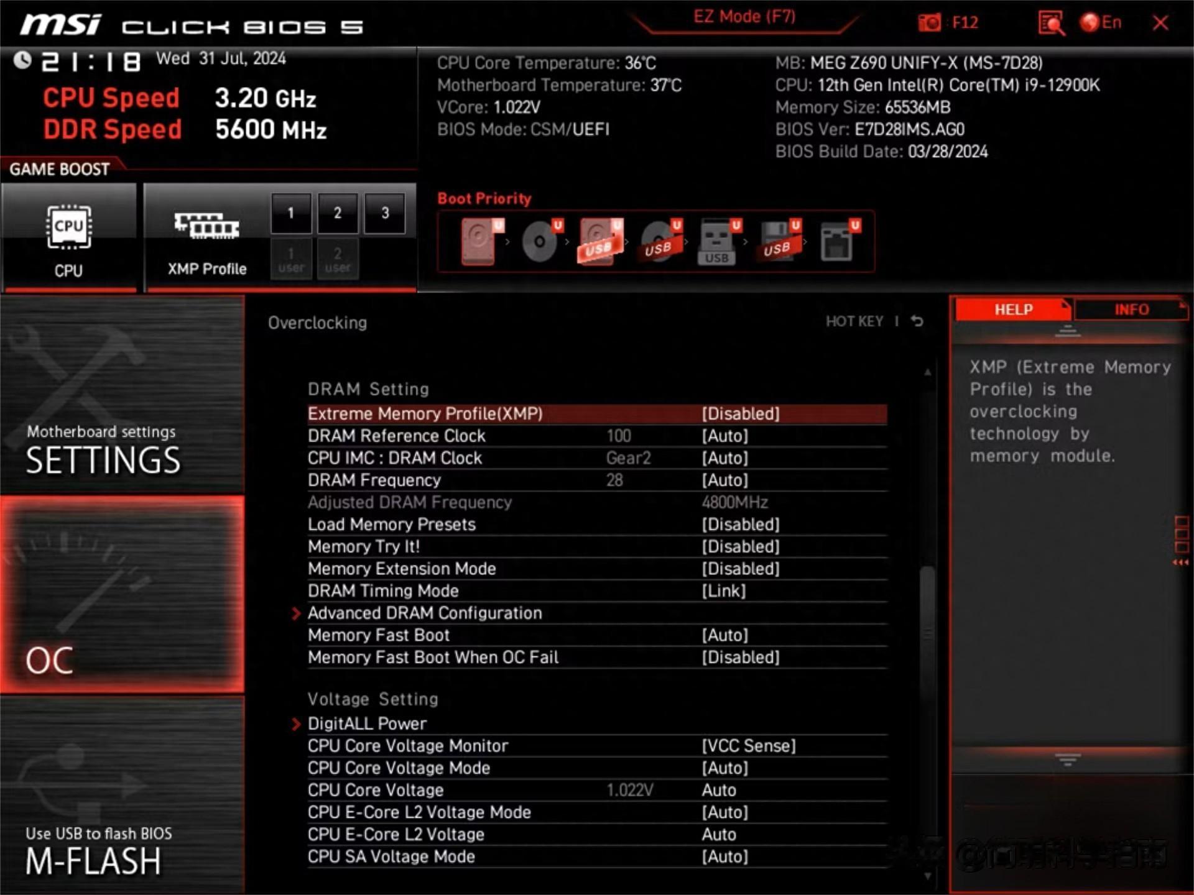Open the BIOS search icon

(x=1051, y=23)
